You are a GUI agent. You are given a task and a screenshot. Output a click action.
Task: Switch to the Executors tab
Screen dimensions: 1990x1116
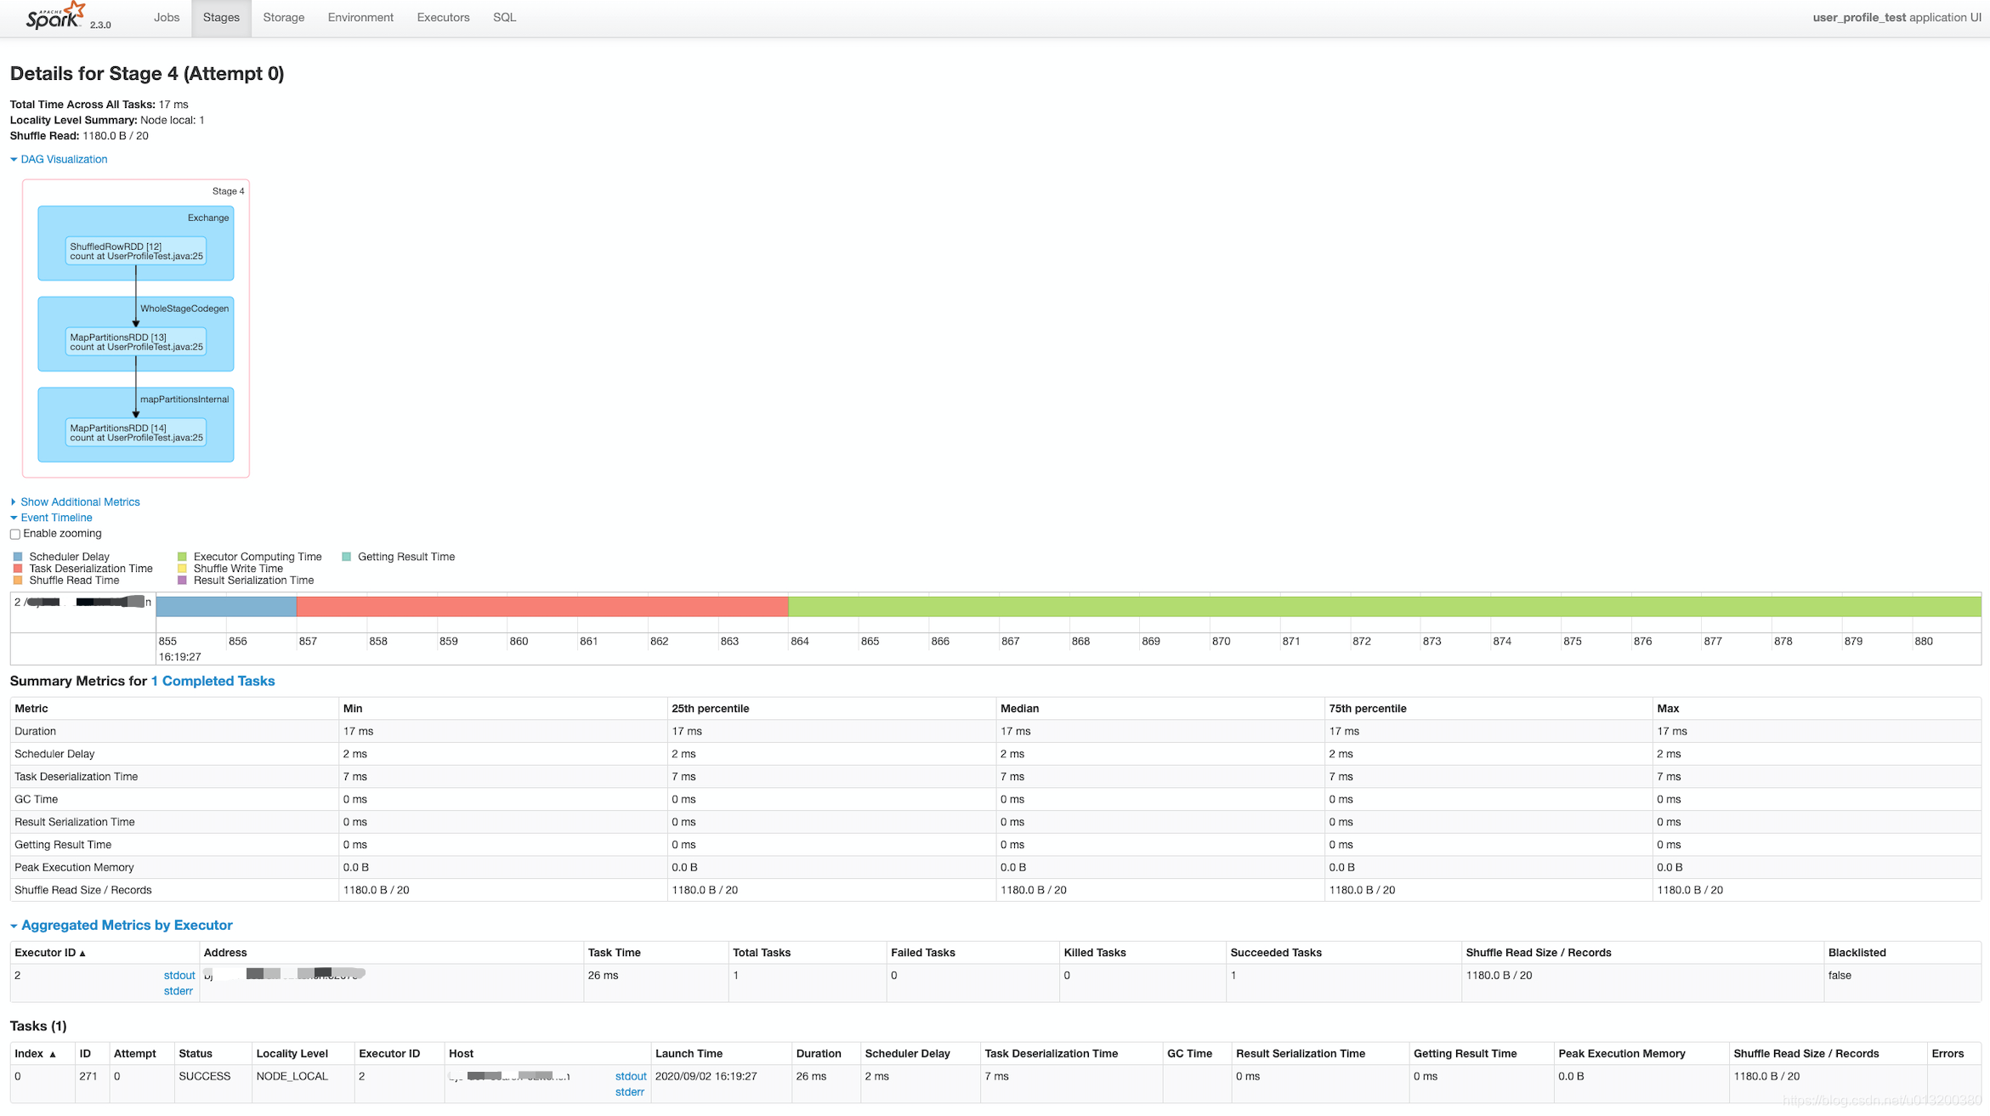443,18
